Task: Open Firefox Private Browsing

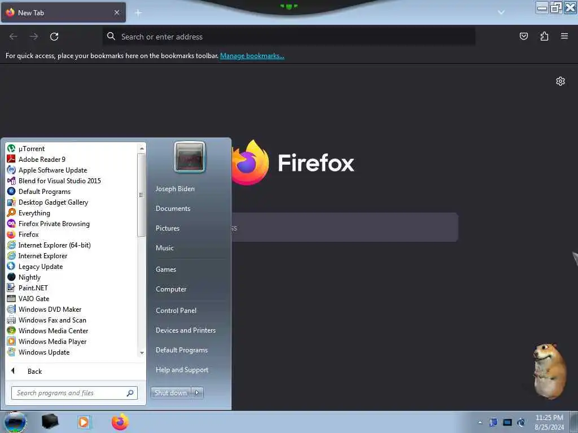Action: tap(71, 223)
